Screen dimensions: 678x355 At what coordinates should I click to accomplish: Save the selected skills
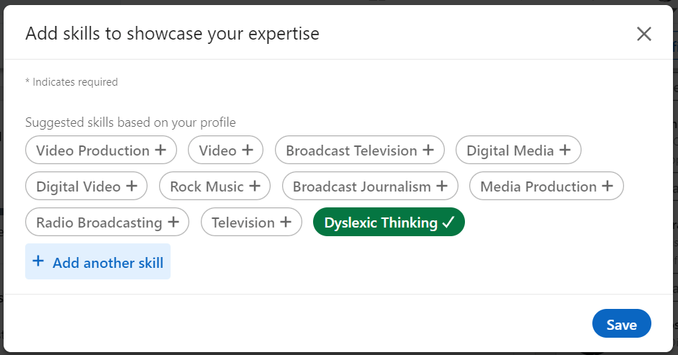tap(621, 324)
